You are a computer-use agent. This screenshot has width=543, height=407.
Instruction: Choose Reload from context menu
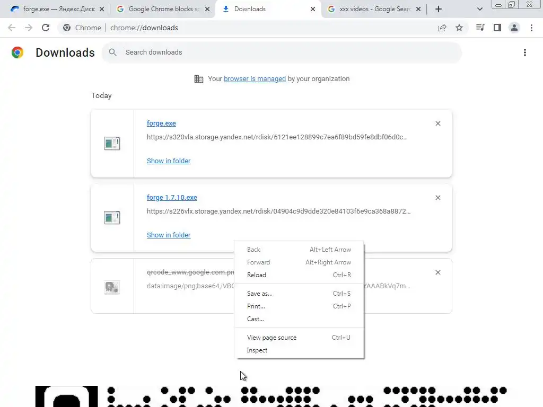point(299,275)
